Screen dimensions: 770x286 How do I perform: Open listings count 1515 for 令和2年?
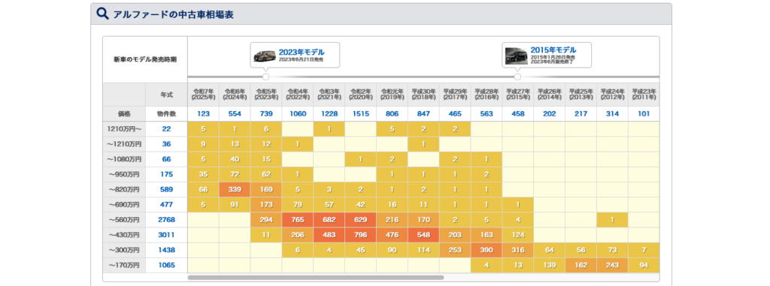pos(360,114)
